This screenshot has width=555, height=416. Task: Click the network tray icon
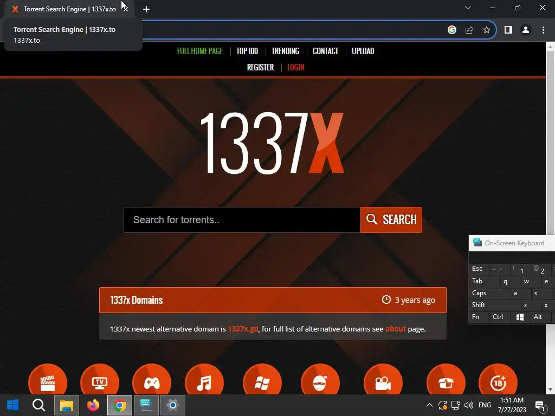point(455,405)
